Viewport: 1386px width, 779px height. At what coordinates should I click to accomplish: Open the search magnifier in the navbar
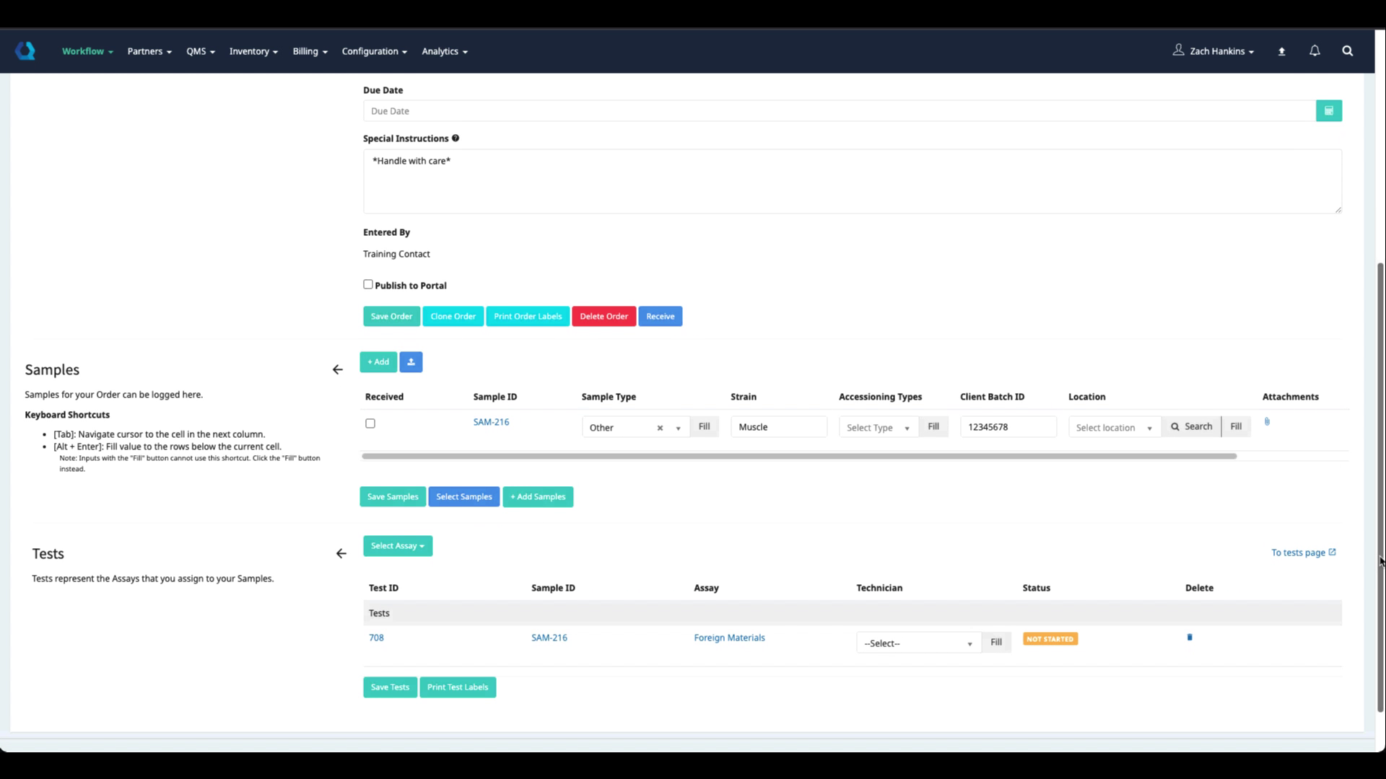click(x=1347, y=51)
